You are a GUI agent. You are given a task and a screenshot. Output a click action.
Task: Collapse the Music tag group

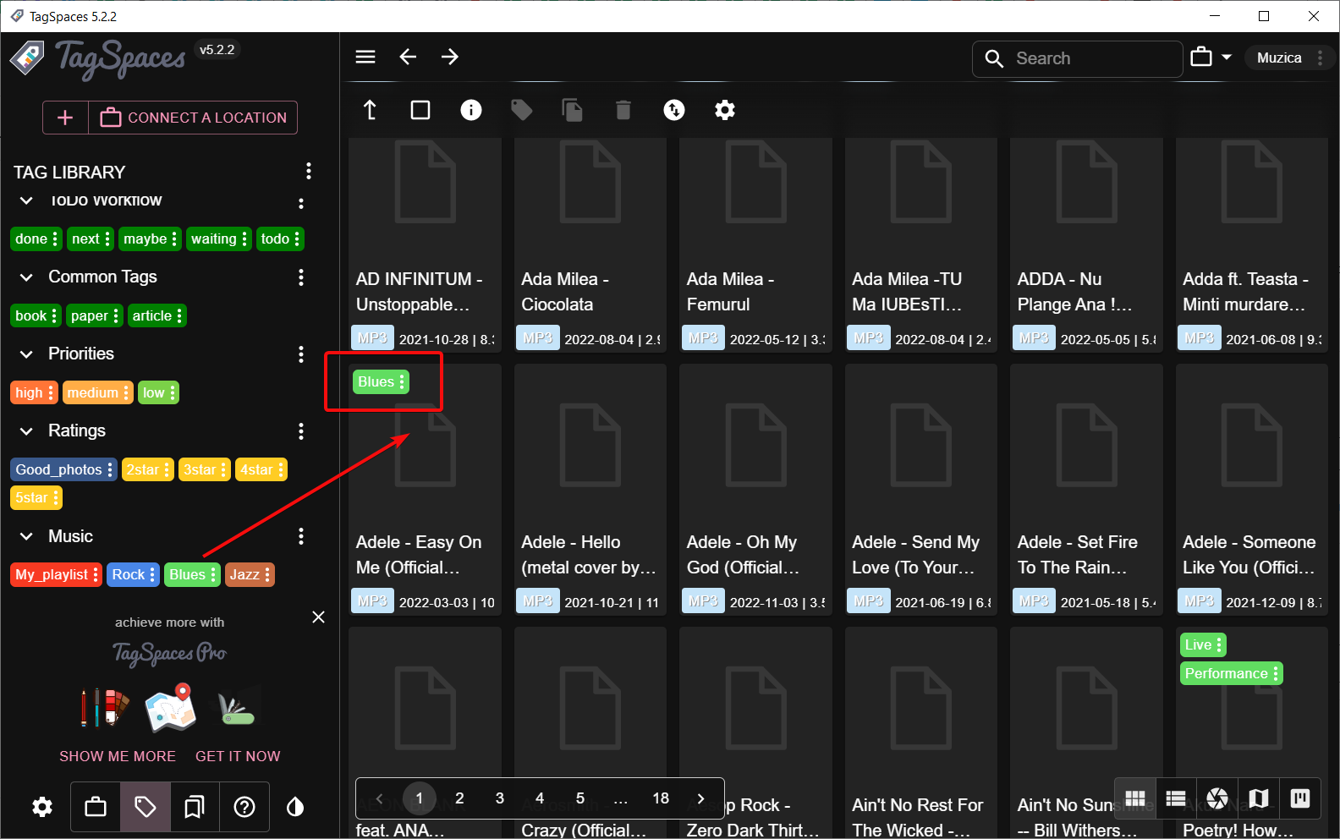(26, 536)
